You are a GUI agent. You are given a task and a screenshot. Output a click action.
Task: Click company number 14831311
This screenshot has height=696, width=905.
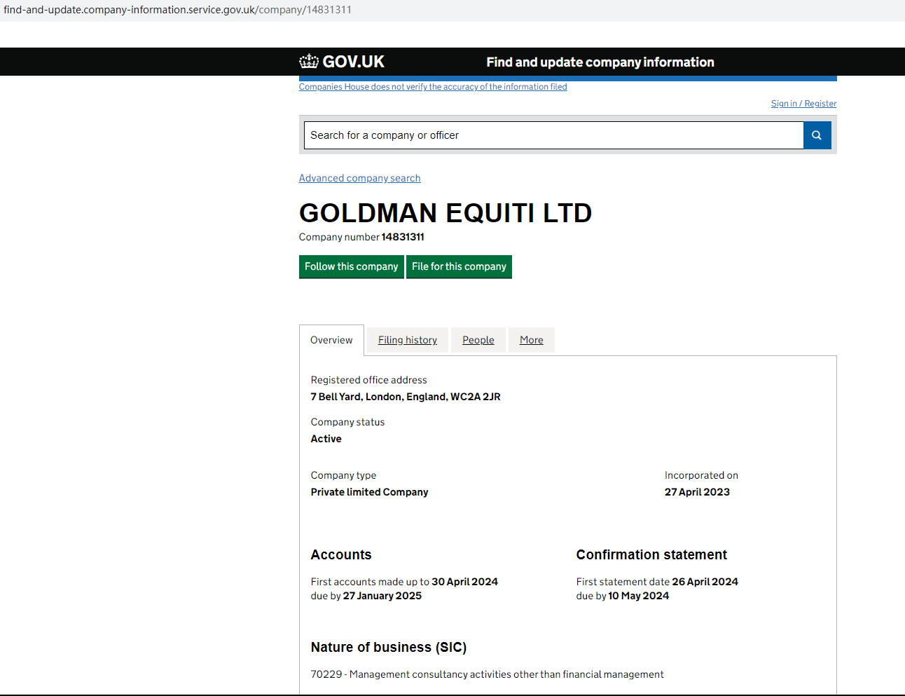tap(403, 237)
